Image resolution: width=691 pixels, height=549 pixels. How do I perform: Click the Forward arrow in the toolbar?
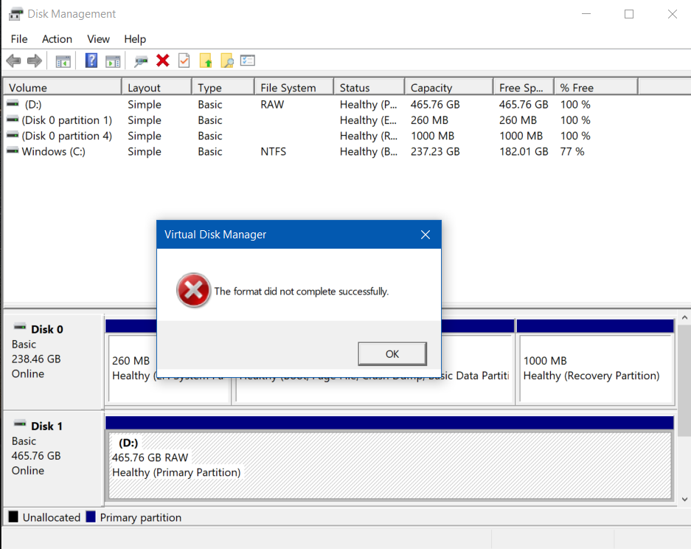(35, 61)
